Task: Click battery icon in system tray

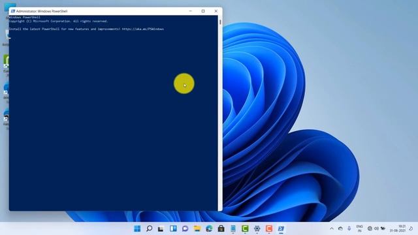Action: pyautogui.click(x=383, y=228)
